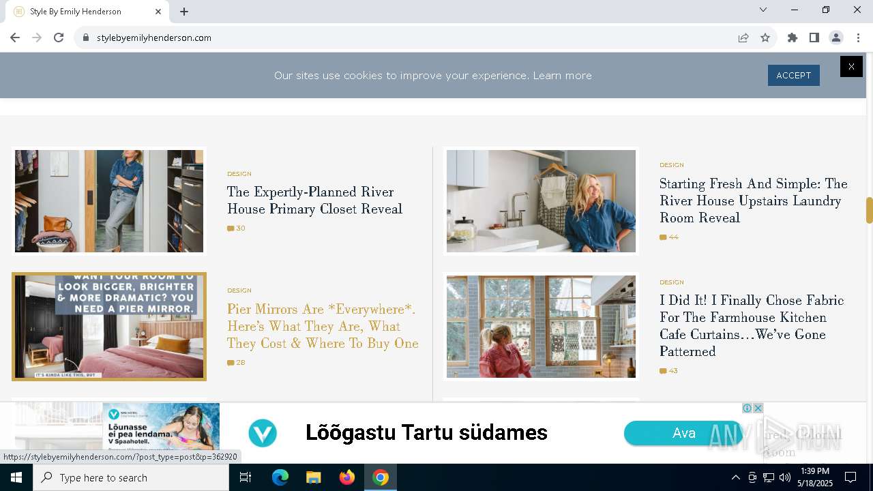This screenshot has height=491, width=873.
Task: Accept the cookies notice
Action: coord(793,75)
